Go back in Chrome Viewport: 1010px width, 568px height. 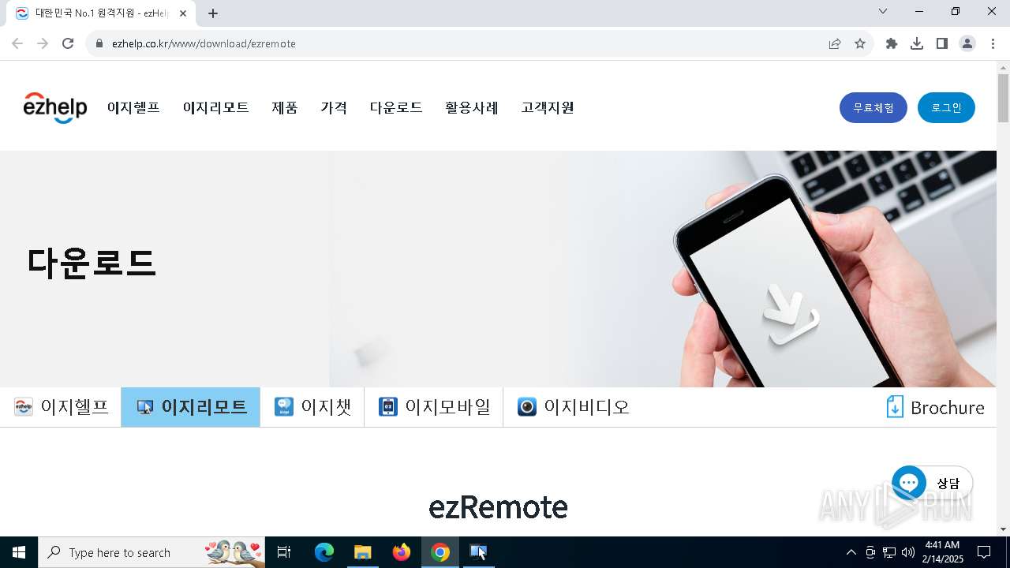pyautogui.click(x=17, y=43)
